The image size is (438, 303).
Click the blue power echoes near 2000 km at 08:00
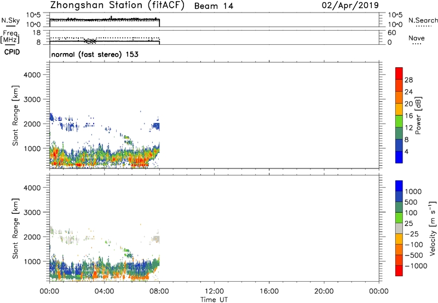coord(156,126)
